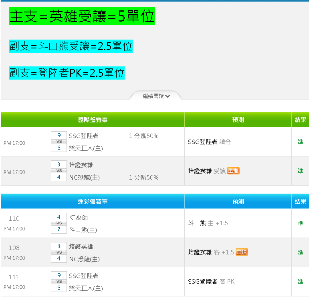The height and width of the screenshot is (298, 309).
Task: Open the KT巫師 team link
Action: coord(79,217)
